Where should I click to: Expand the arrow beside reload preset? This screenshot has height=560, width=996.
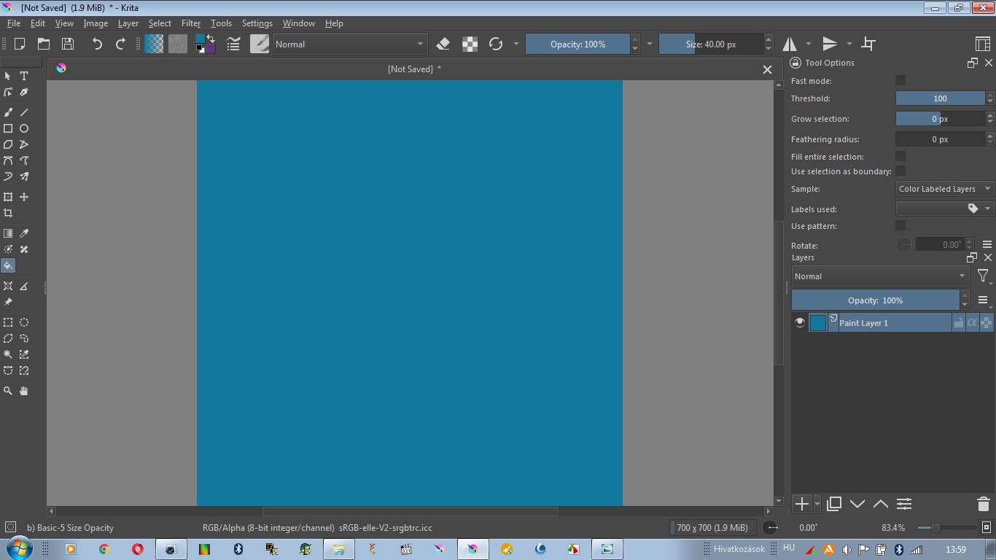point(516,44)
